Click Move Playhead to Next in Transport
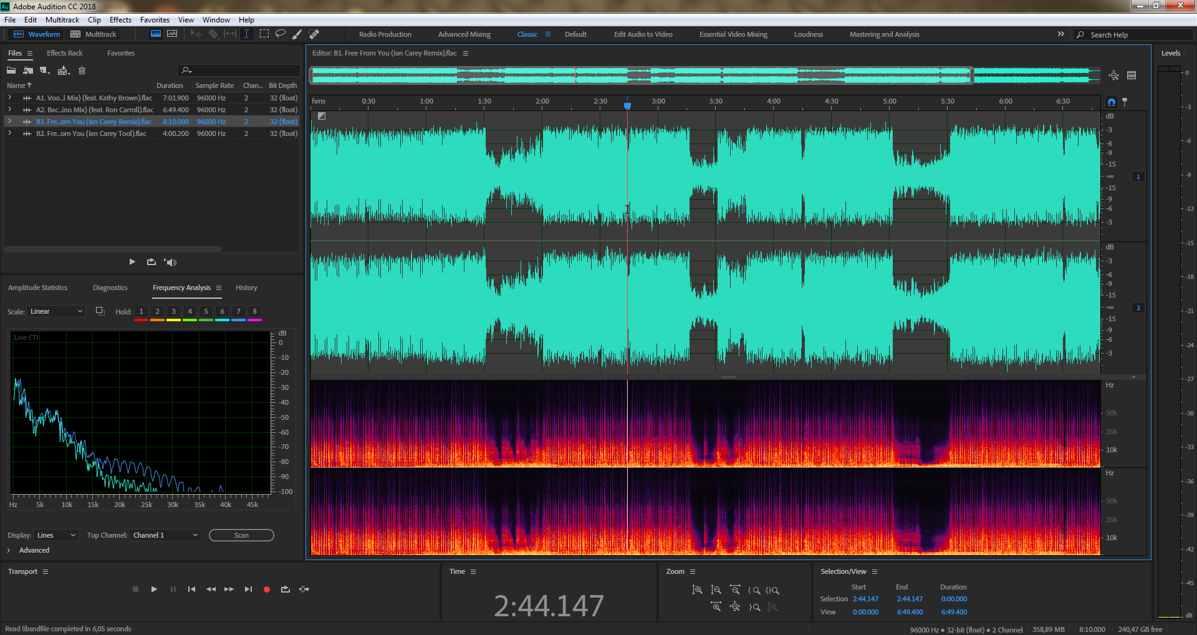1197x635 pixels. (248, 589)
